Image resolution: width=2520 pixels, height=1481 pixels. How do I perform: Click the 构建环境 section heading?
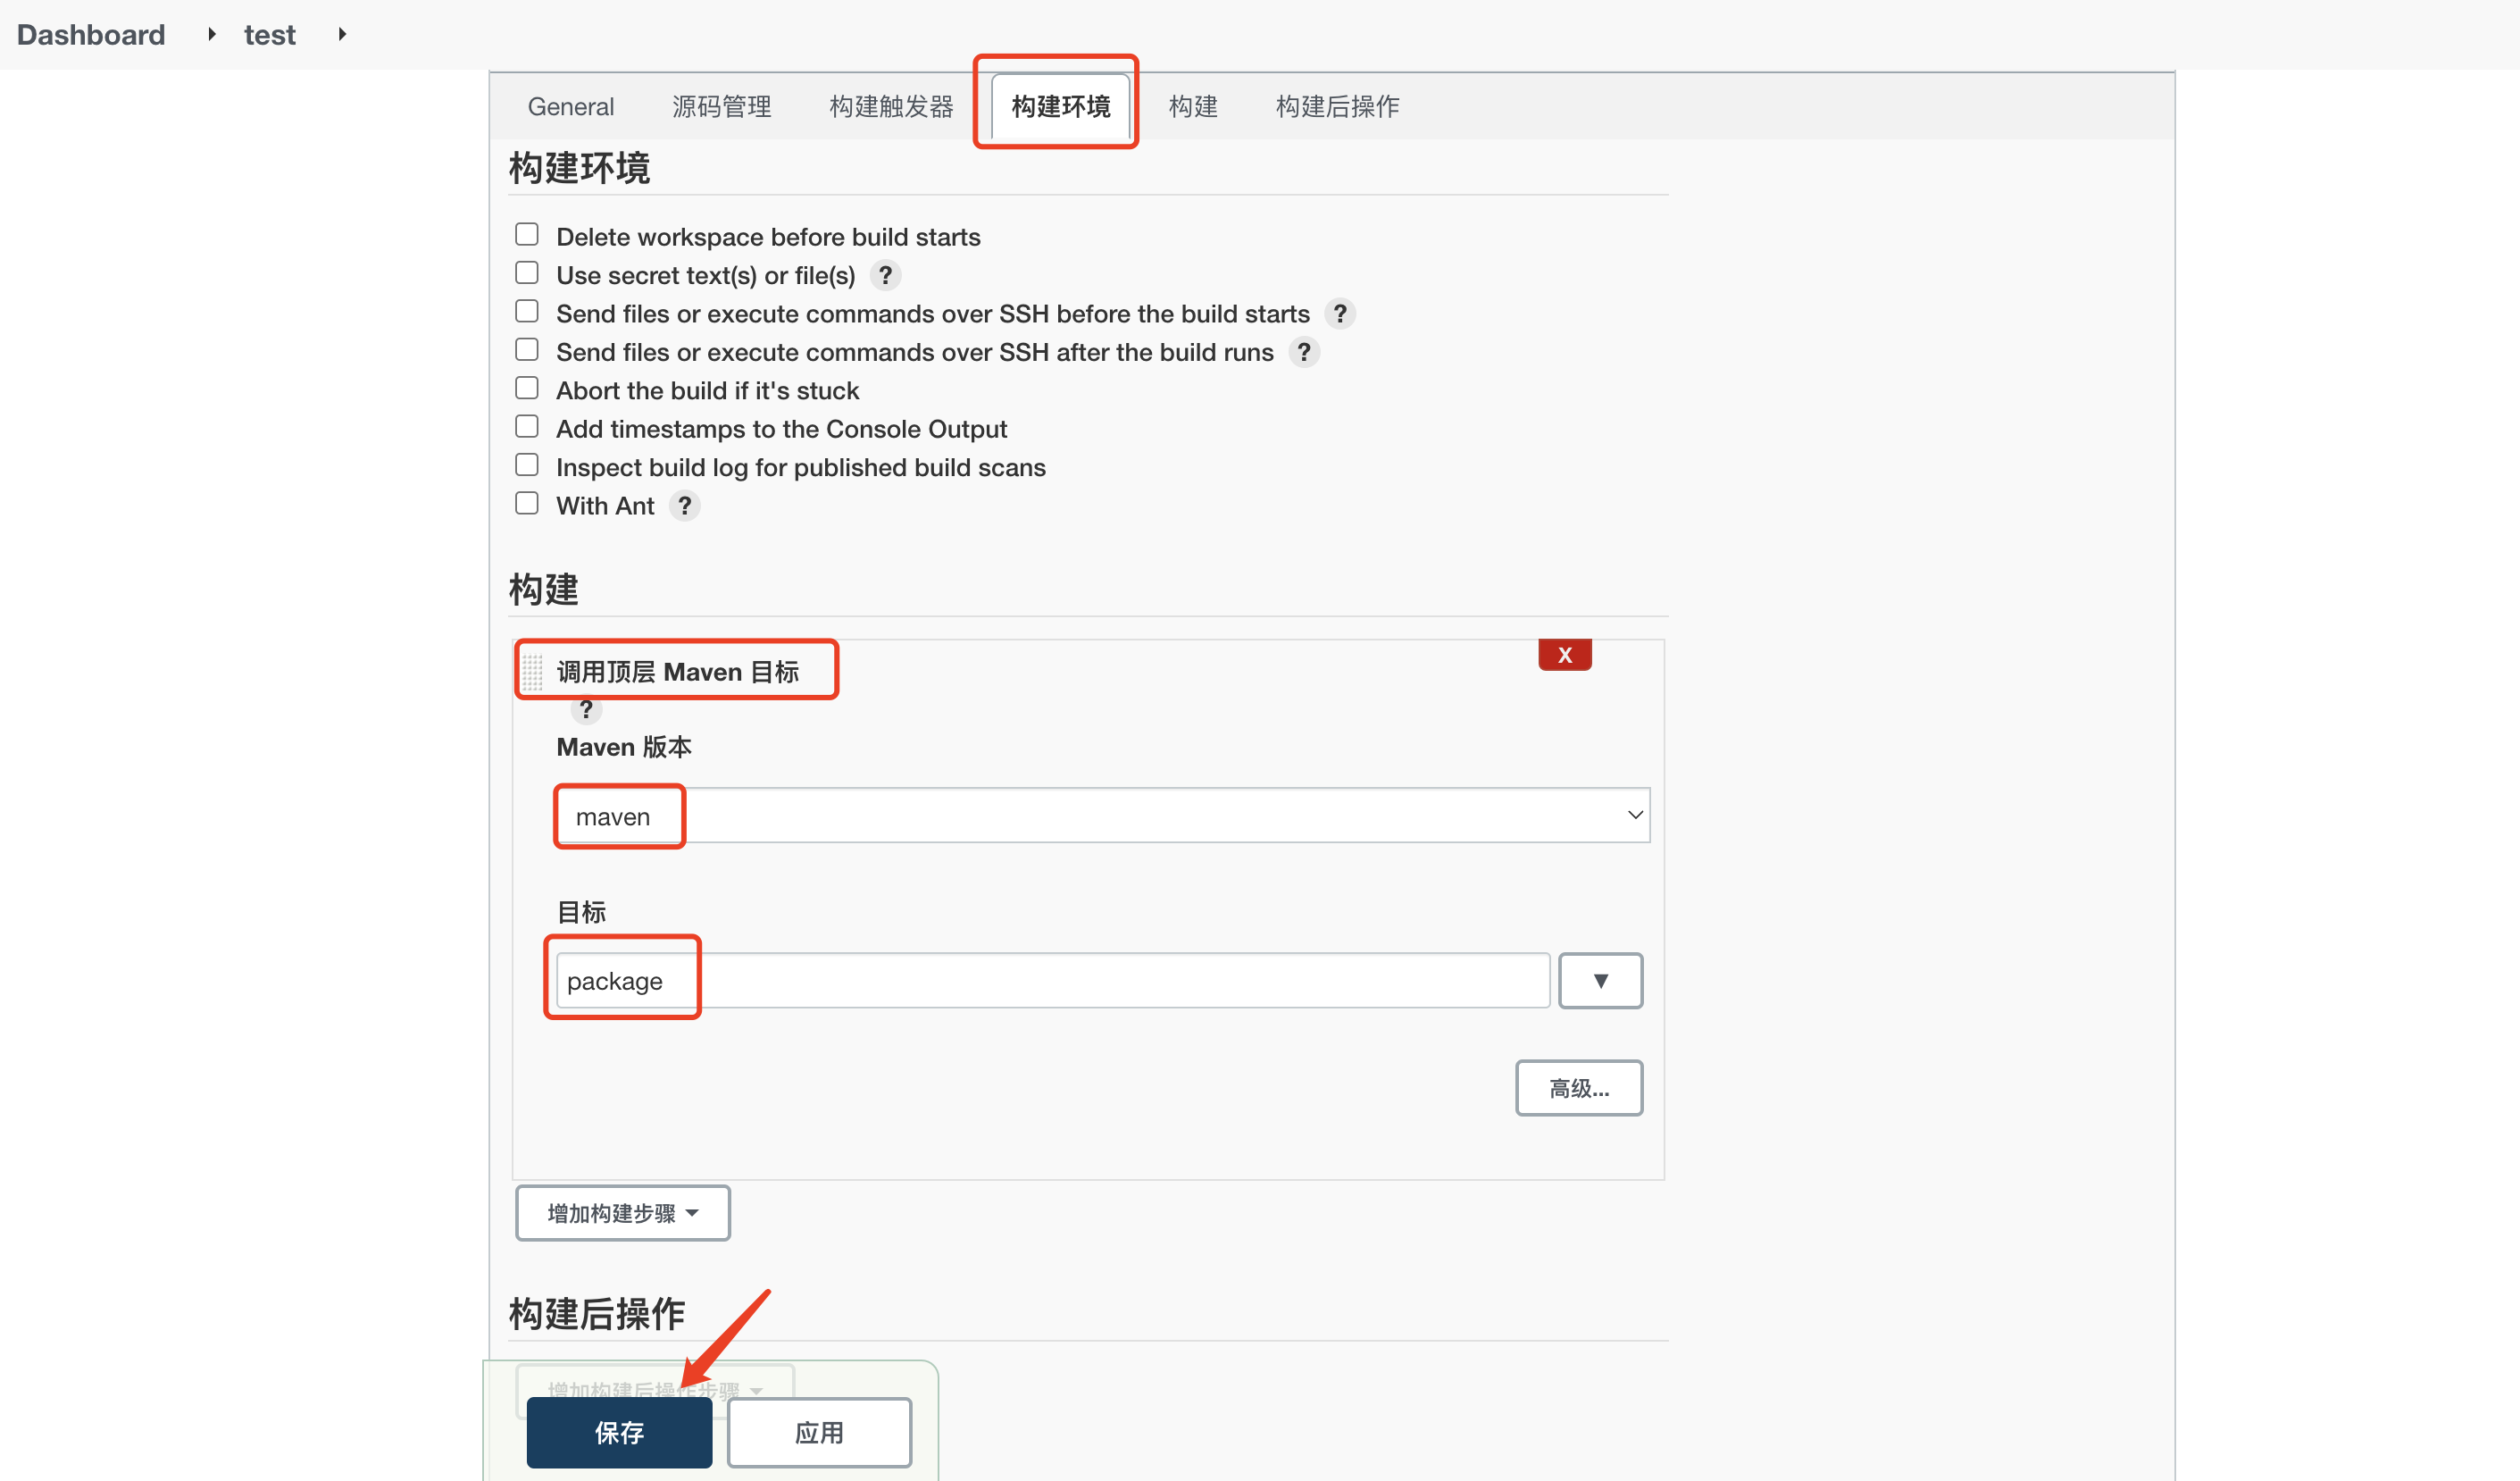(579, 168)
